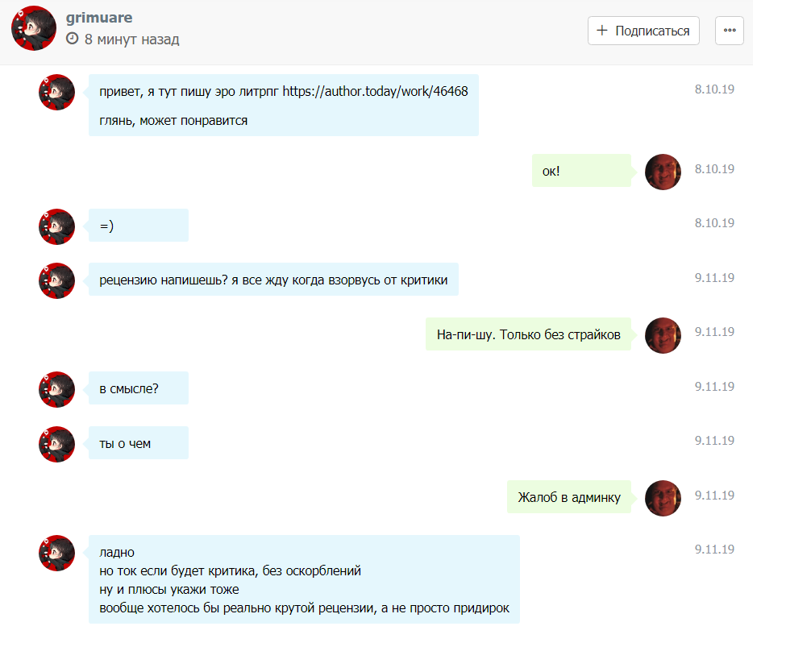Screen dimensions: 811x647
Task: Open the three-dots more options menu
Action: pyautogui.click(x=729, y=31)
